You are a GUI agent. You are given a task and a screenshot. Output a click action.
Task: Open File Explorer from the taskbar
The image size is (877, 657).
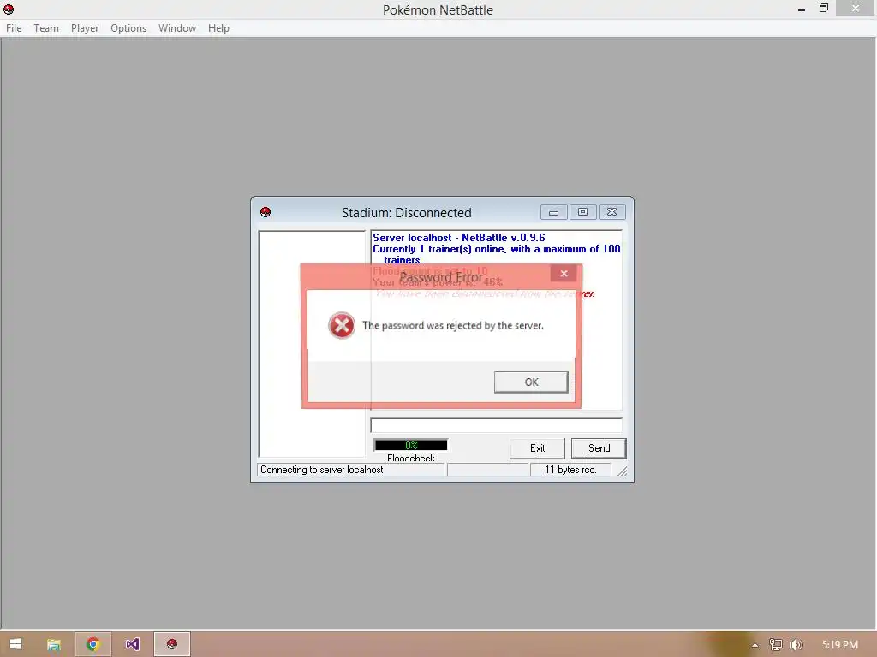tap(54, 644)
